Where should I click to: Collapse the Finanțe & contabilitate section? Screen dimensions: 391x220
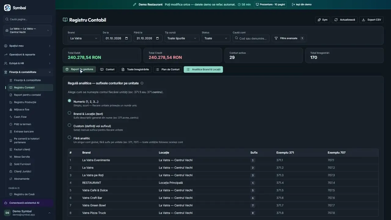tap(28, 72)
